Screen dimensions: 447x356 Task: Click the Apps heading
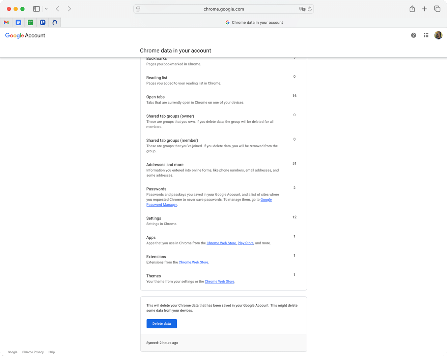coord(151,238)
